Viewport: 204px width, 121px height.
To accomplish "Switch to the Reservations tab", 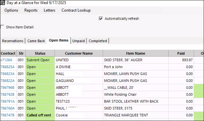I will [13, 41].
